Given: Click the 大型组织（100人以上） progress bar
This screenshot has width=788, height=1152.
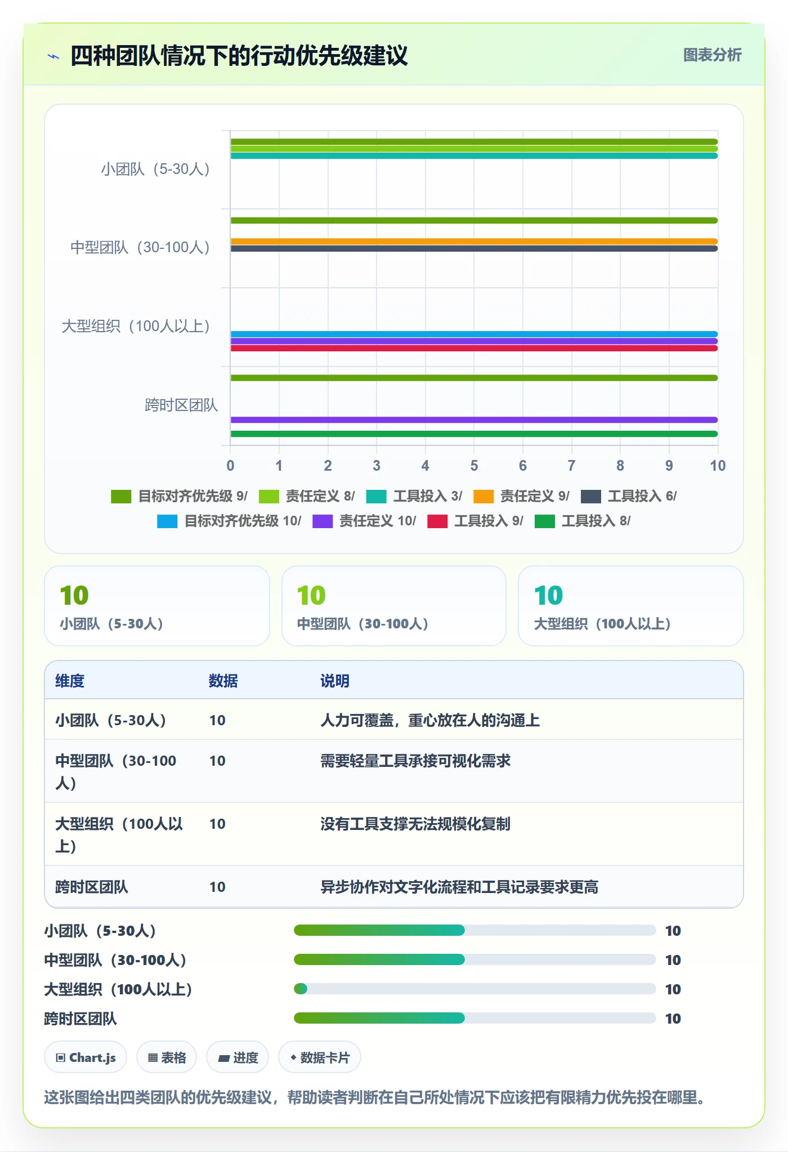Looking at the screenshot, I should pos(474,989).
